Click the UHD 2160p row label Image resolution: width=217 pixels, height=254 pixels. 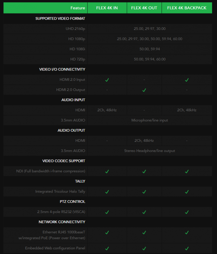75,29
